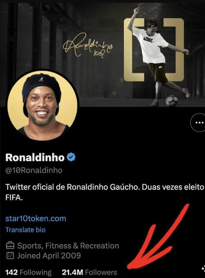Click the blue verified badge beside Ronaldinho

coord(71,157)
